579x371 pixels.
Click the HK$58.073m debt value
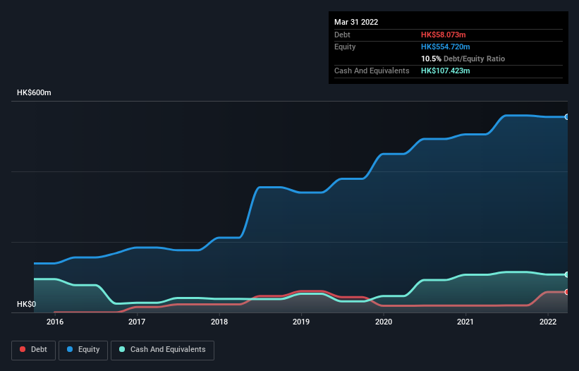point(443,35)
